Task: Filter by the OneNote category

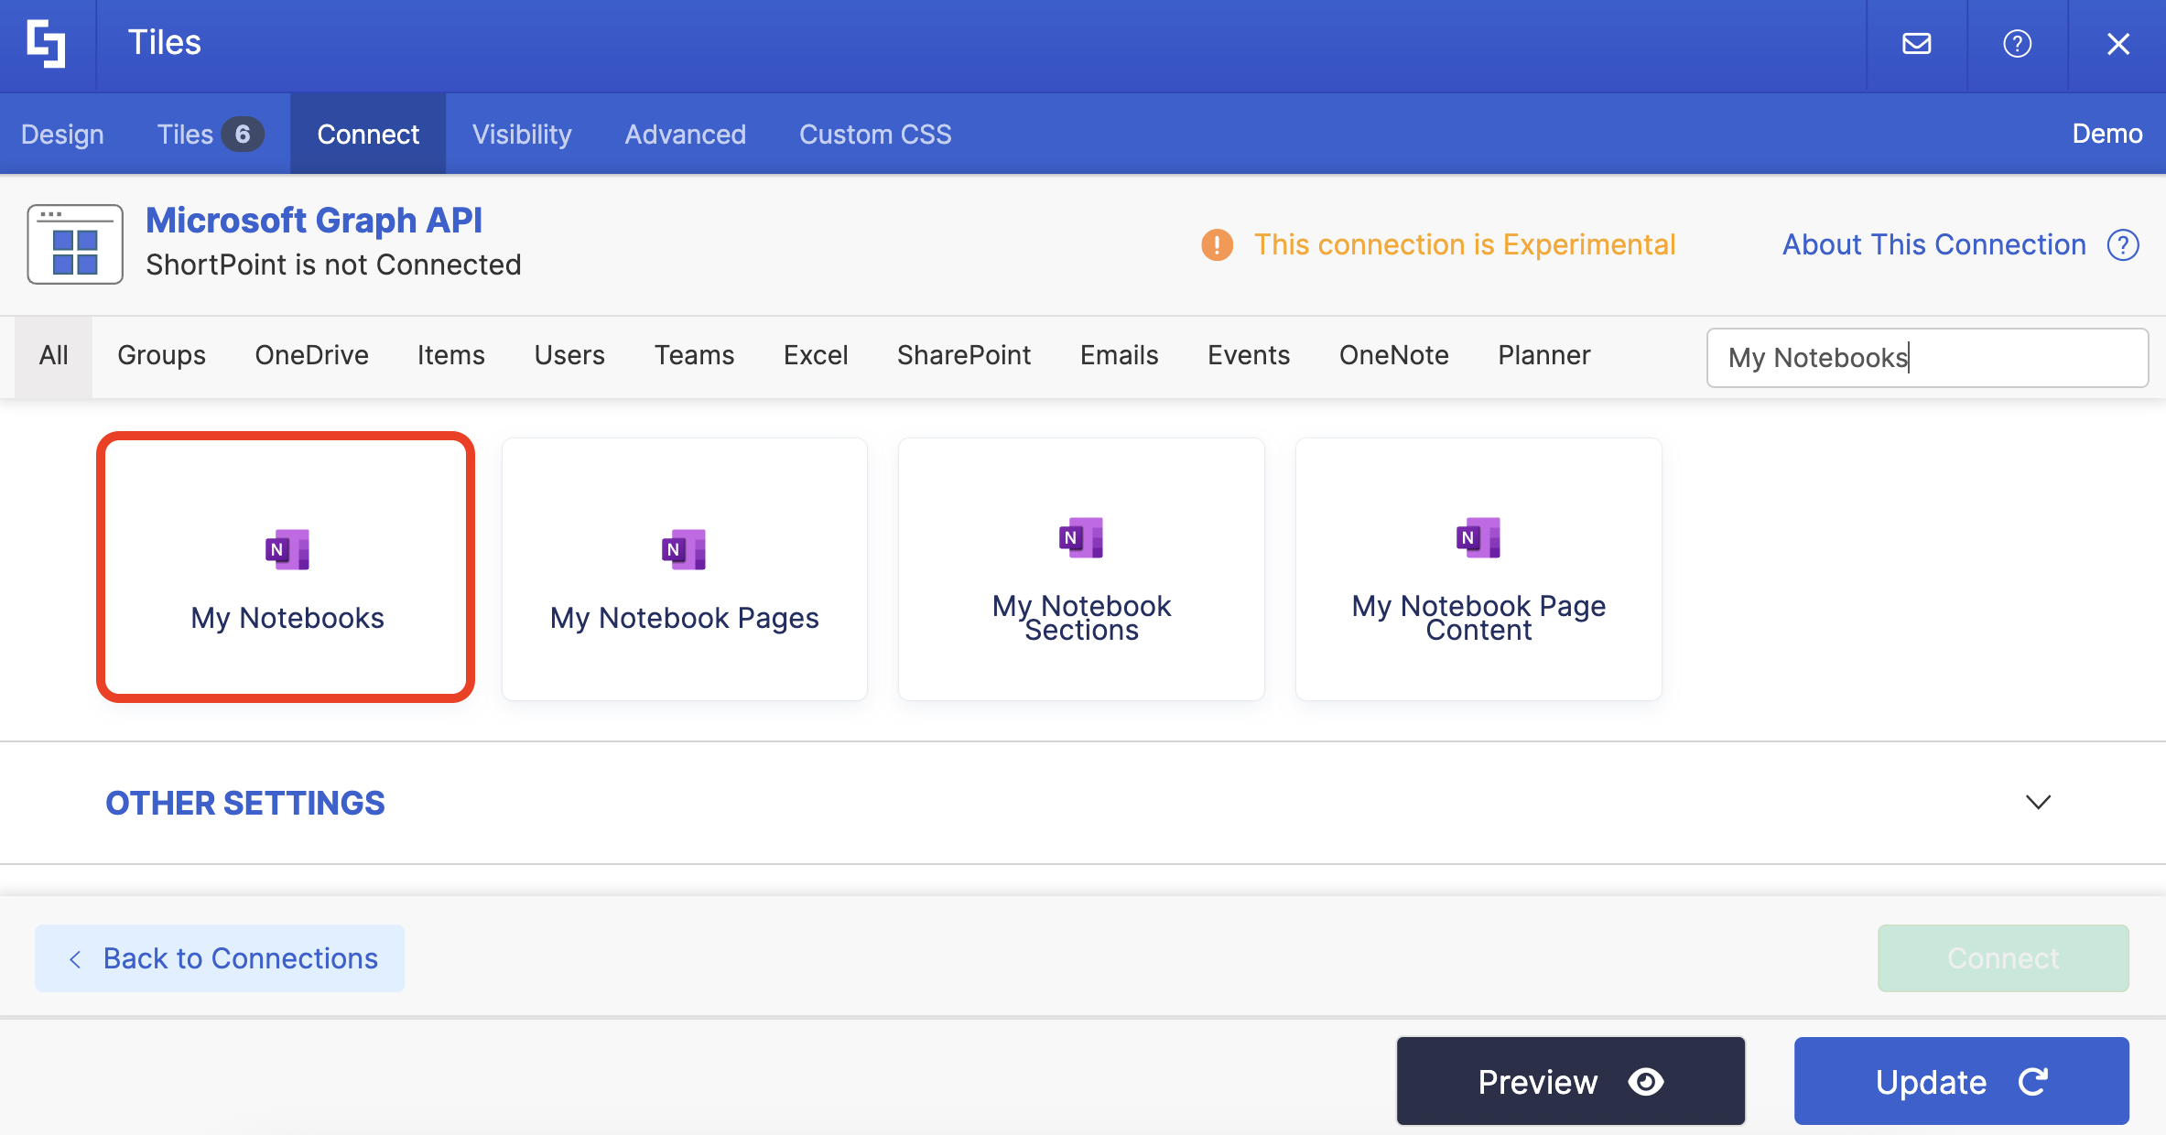Action: coord(1393,355)
